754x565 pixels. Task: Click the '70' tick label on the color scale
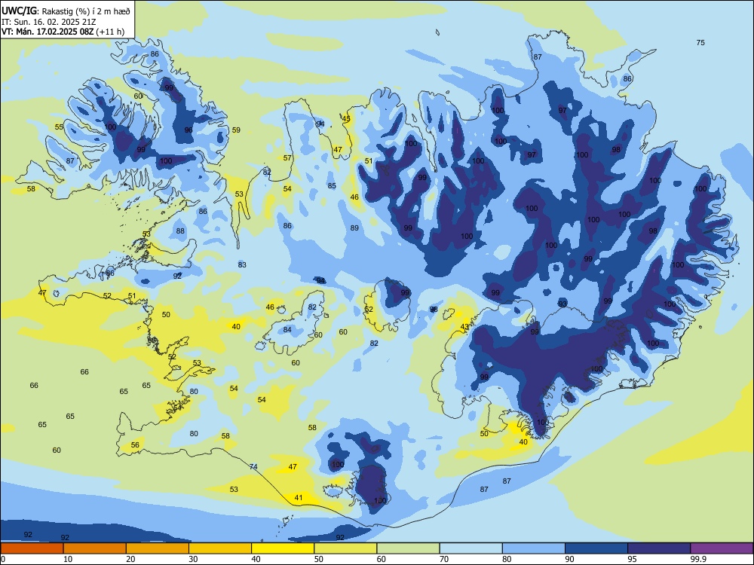coord(444,559)
